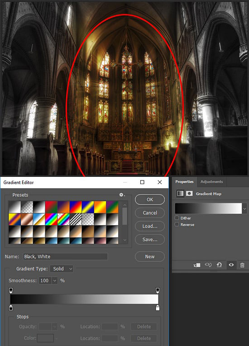Click the gradient Name input field
Image resolution: width=249 pixels, height=346 pixels.
point(65,256)
